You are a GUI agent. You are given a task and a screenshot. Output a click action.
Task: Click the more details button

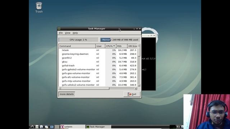[66, 94]
